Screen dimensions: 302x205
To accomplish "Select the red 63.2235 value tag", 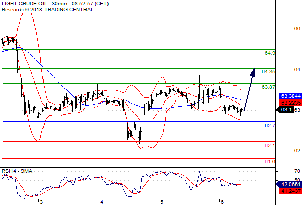I will [290, 102].
